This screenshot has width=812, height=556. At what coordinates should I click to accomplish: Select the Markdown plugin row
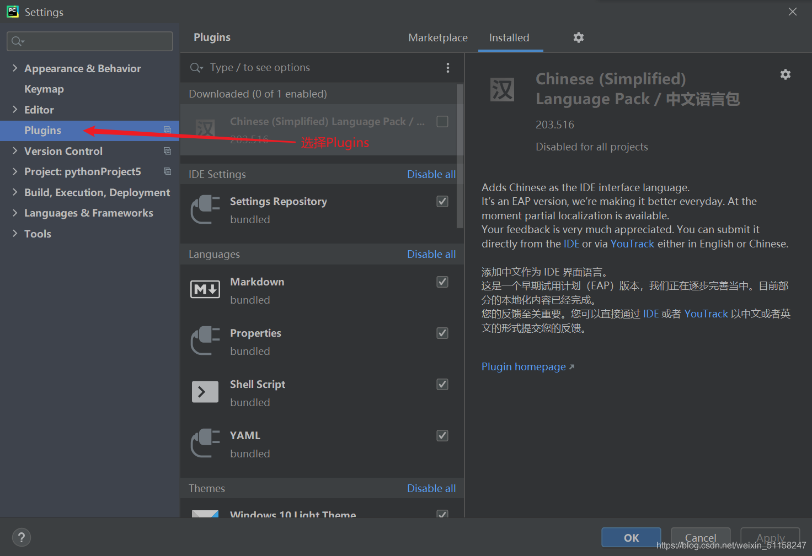pos(322,290)
